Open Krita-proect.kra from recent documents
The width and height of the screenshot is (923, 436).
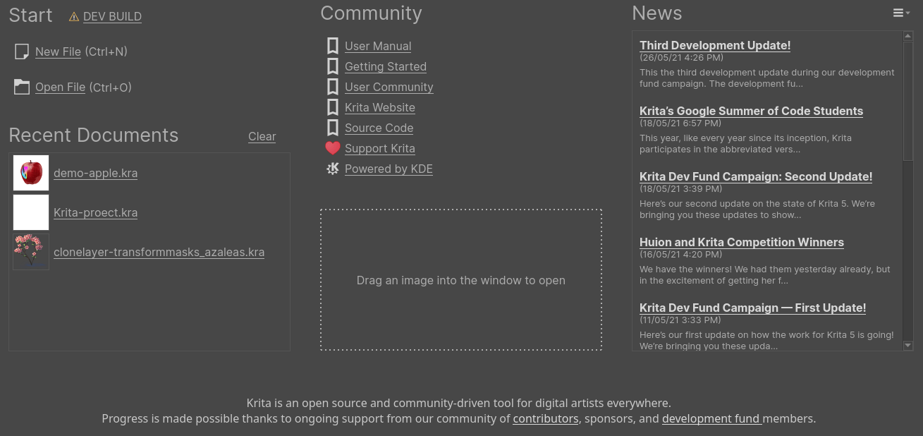(95, 212)
